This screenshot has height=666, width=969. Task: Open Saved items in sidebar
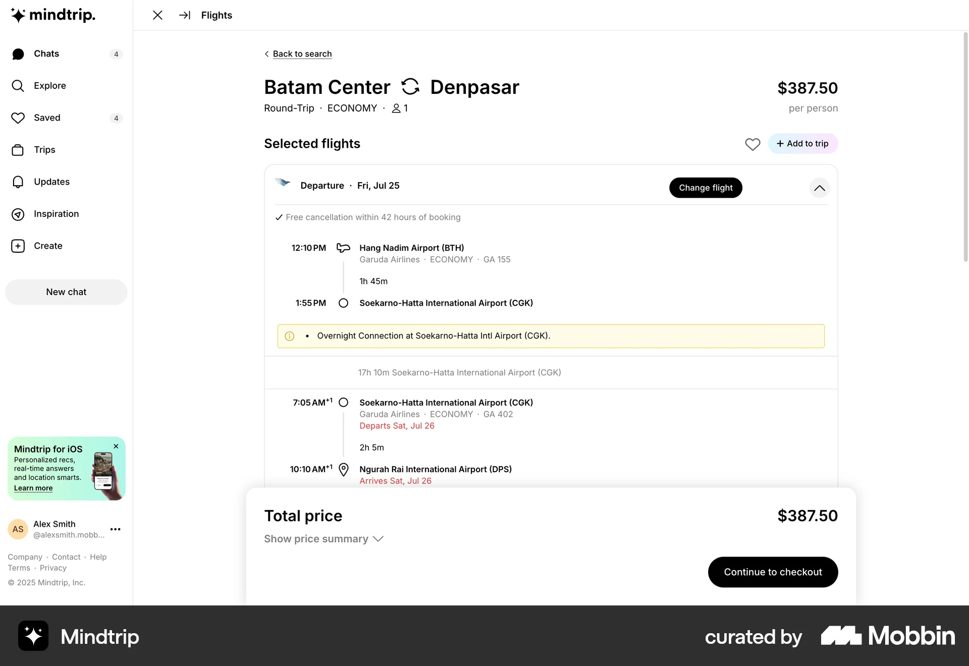pos(47,118)
